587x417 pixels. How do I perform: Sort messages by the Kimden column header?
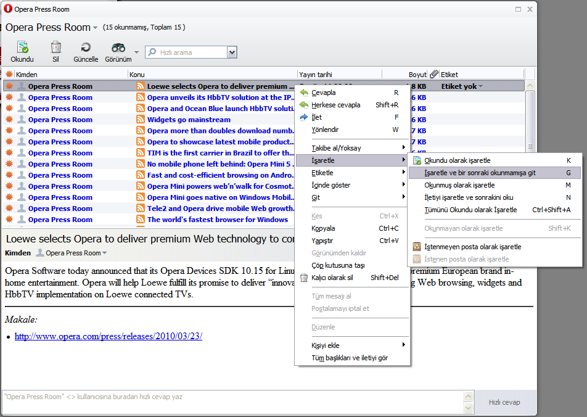pyautogui.click(x=71, y=74)
